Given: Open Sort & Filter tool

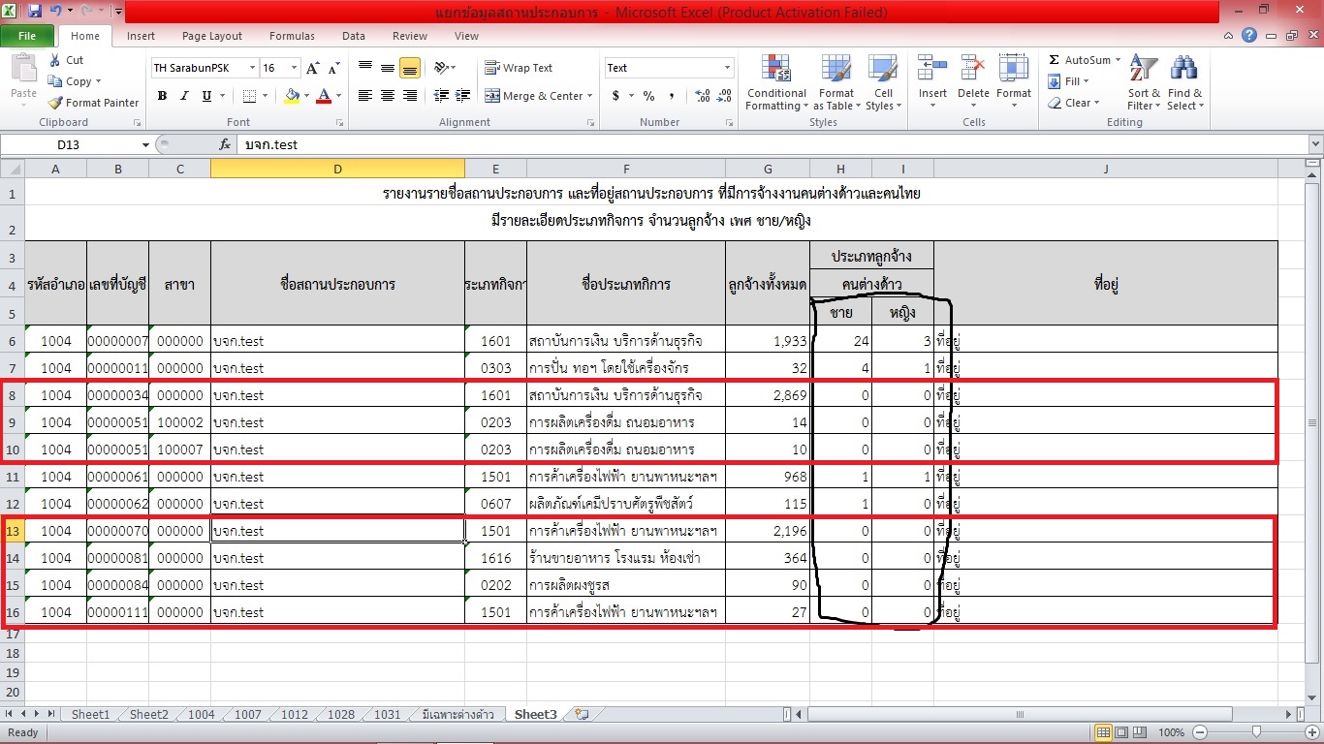Looking at the screenshot, I should pos(1144,82).
